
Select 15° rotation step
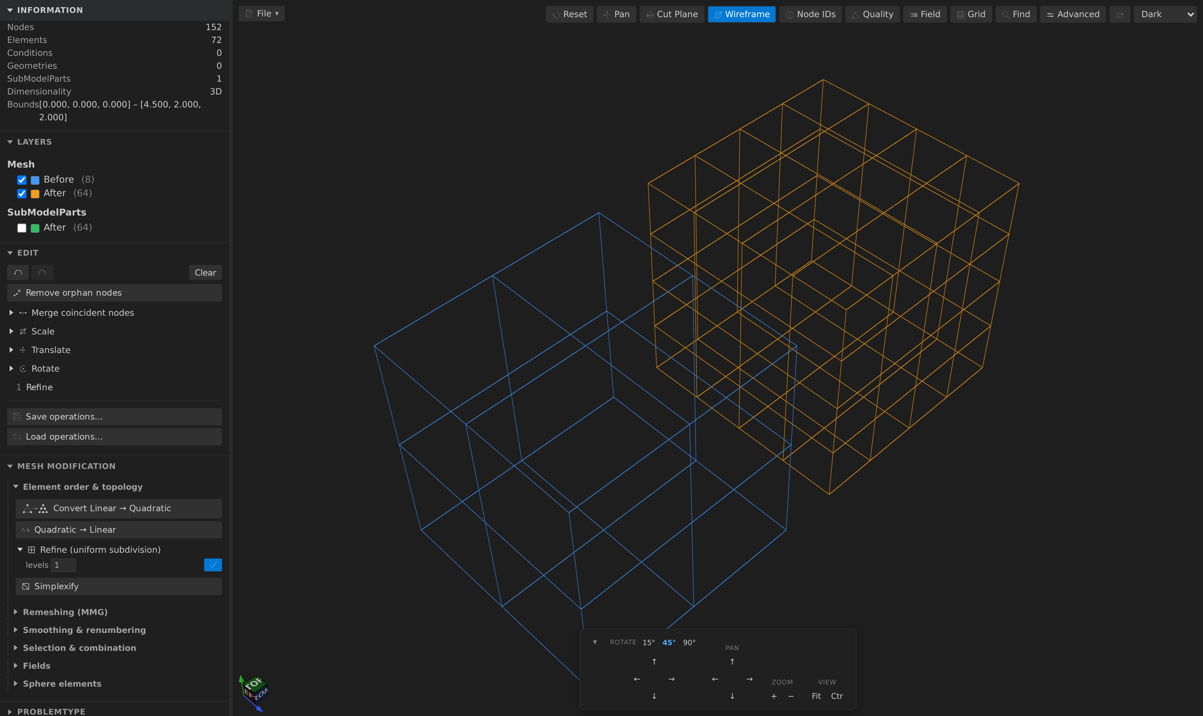(648, 643)
